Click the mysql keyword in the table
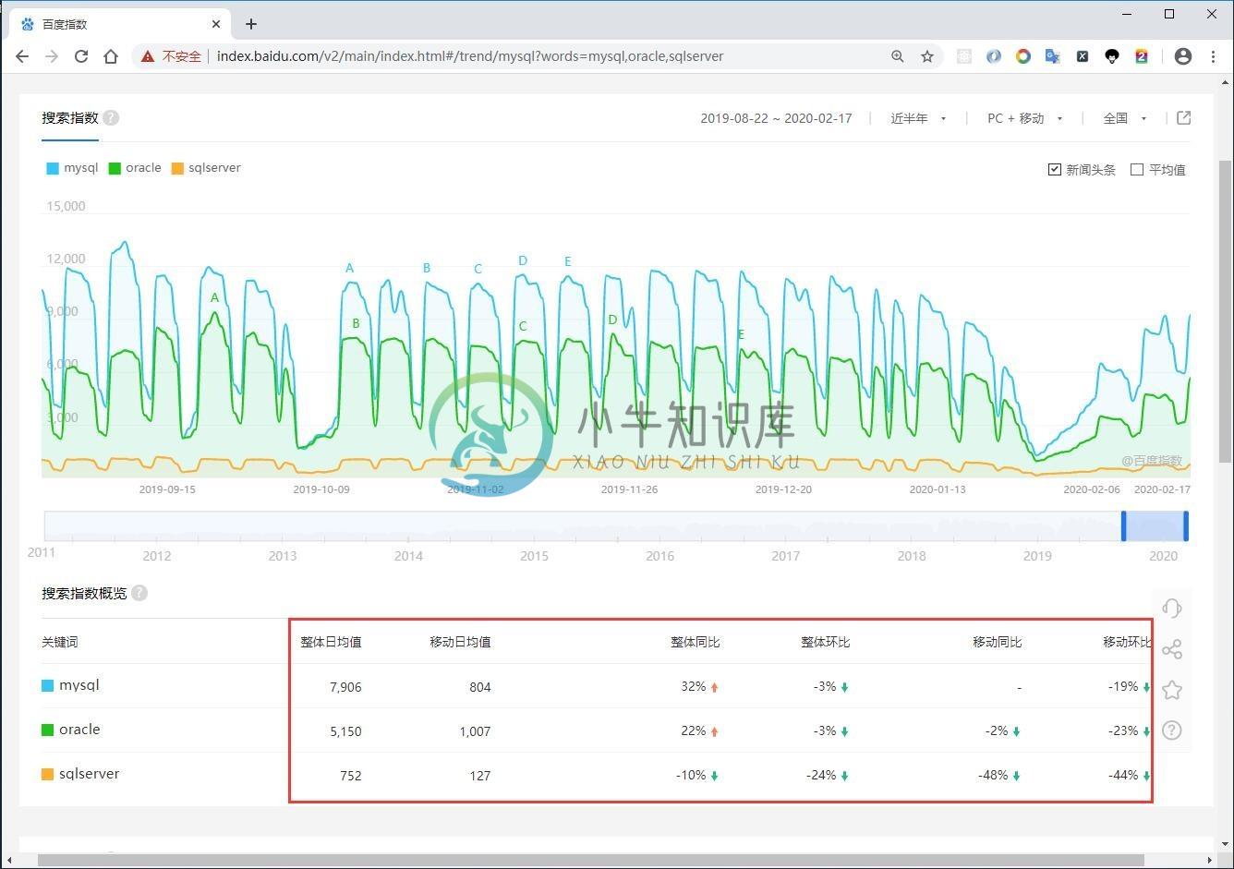The width and height of the screenshot is (1234, 869). click(79, 685)
